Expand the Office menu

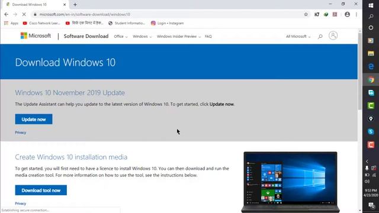click(x=121, y=37)
